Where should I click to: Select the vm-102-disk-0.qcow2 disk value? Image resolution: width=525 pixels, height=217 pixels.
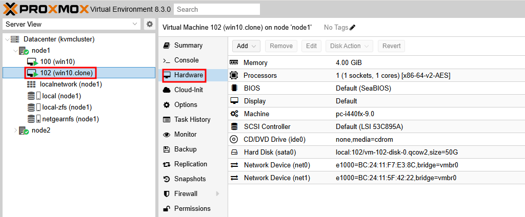point(397,153)
